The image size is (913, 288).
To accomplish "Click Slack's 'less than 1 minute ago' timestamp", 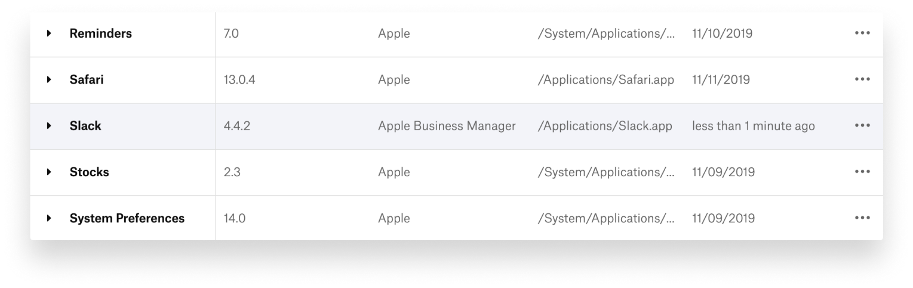I will point(753,126).
